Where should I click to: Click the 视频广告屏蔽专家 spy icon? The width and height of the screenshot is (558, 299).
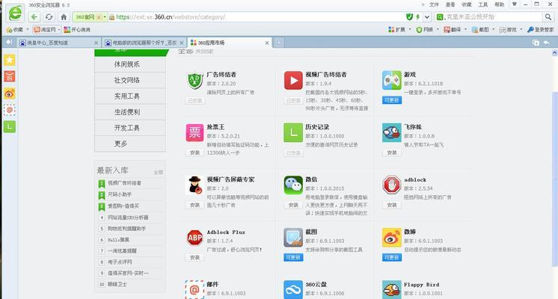194,185
